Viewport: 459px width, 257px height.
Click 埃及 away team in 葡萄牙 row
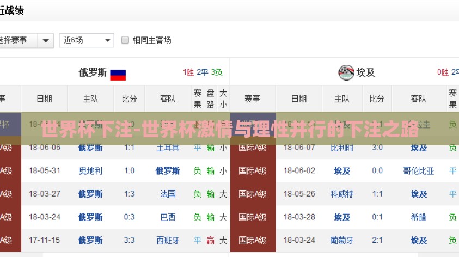(419, 240)
